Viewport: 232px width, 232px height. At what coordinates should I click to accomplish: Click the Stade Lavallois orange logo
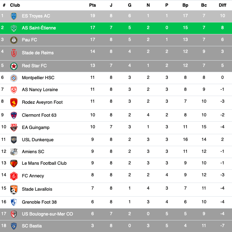coord(14,190)
